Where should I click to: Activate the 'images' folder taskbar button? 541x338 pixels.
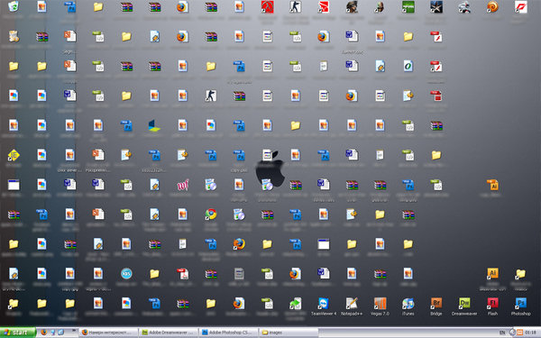point(289,333)
